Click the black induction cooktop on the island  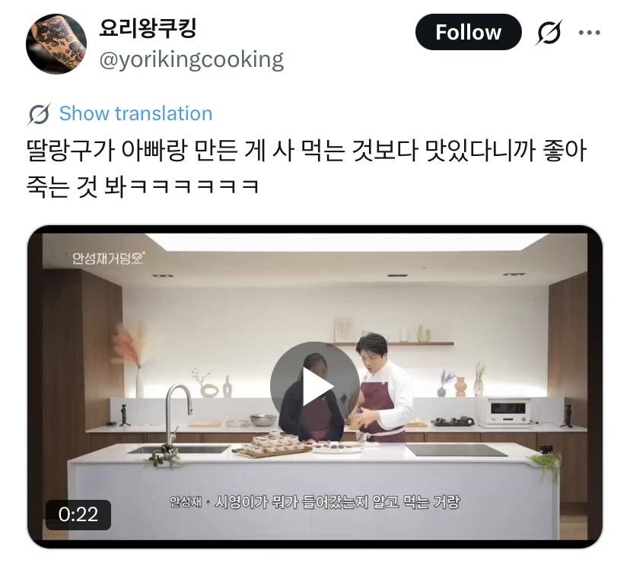[456, 450]
